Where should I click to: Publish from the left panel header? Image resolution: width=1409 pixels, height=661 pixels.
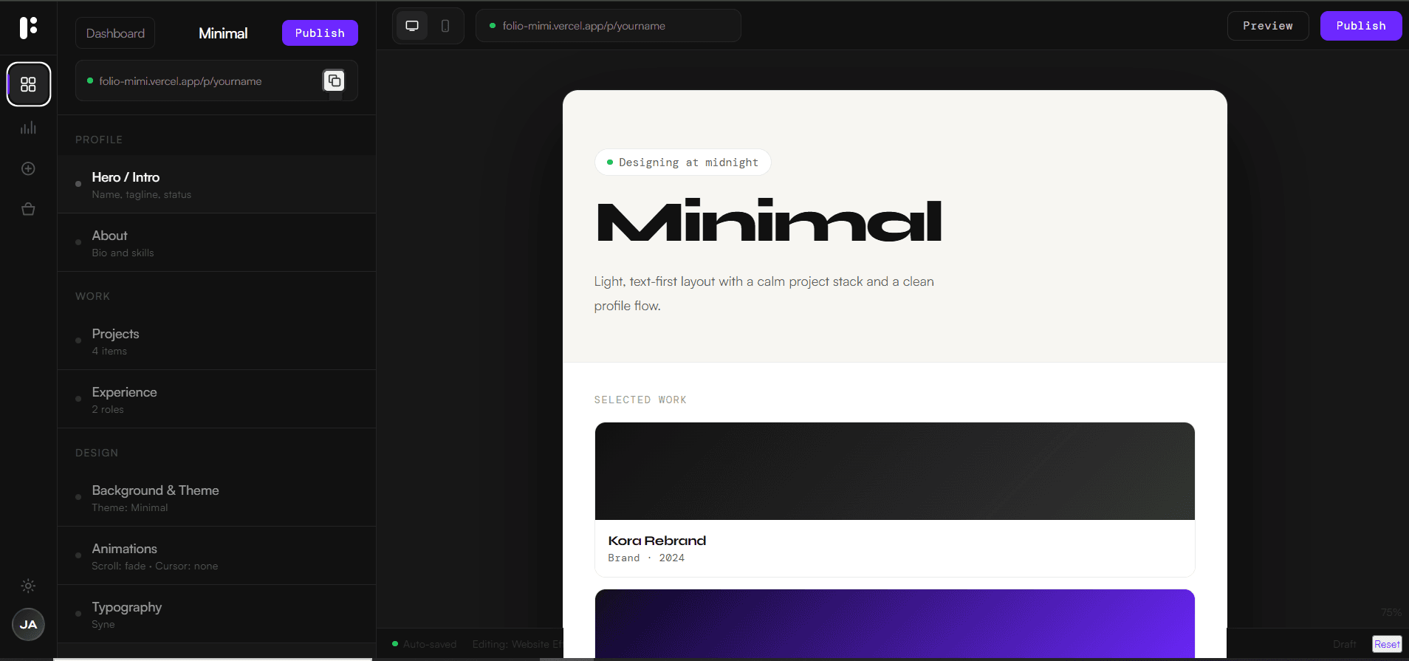point(320,33)
